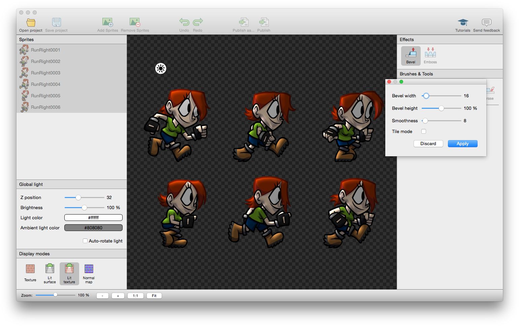
Task: Select the Emboss effect
Action: pos(430,55)
